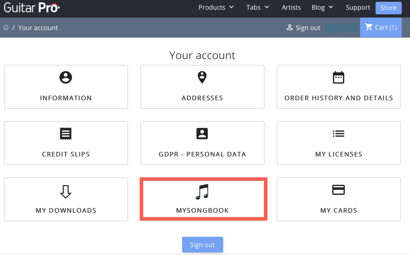Expand the Products dropdown chevron
Screen dimensions: 410x255
point(232,7)
